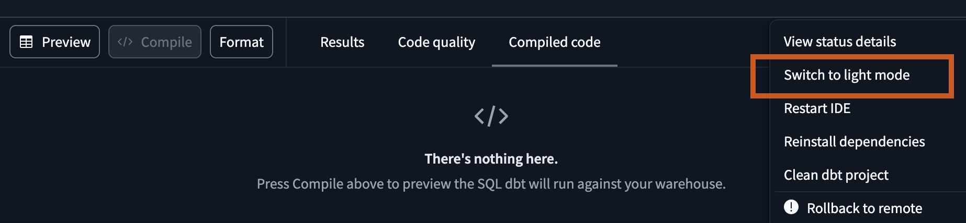Select the Compiled code tab
The height and width of the screenshot is (223, 966).
(x=554, y=42)
